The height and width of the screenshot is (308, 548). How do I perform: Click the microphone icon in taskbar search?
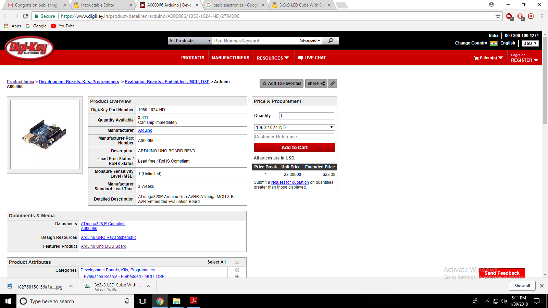[x=127, y=301]
